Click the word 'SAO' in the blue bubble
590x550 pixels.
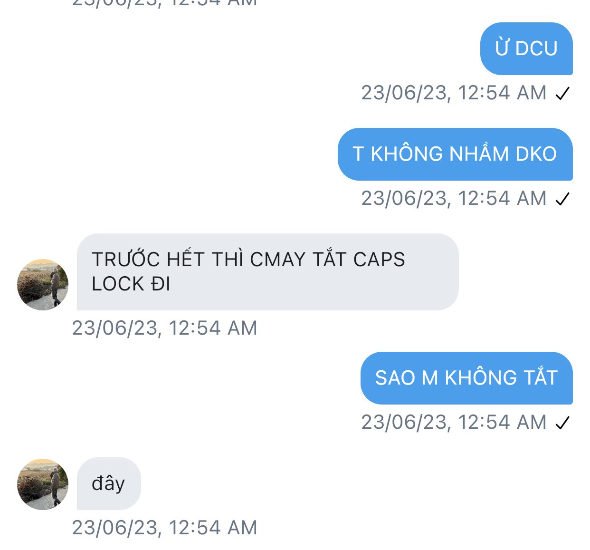pos(395,378)
